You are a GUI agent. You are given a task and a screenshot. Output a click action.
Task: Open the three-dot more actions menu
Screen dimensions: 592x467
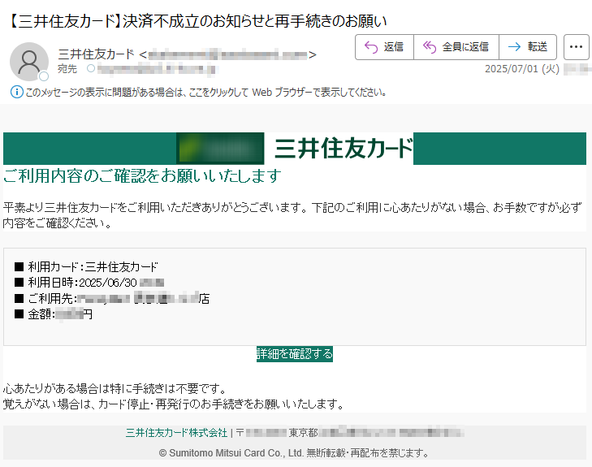(x=576, y=47)
